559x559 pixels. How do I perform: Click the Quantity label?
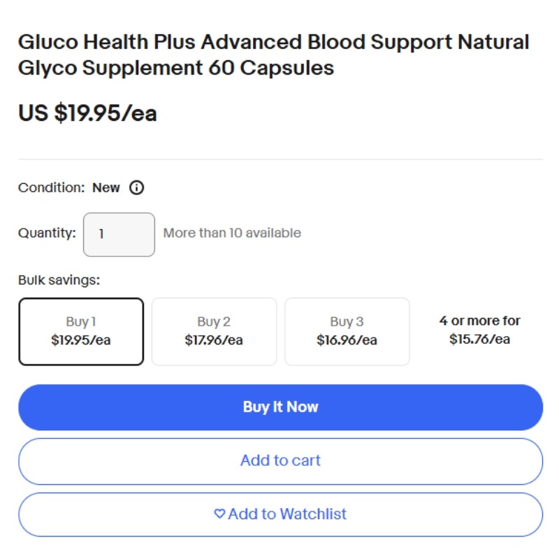[x=47, y=233]
